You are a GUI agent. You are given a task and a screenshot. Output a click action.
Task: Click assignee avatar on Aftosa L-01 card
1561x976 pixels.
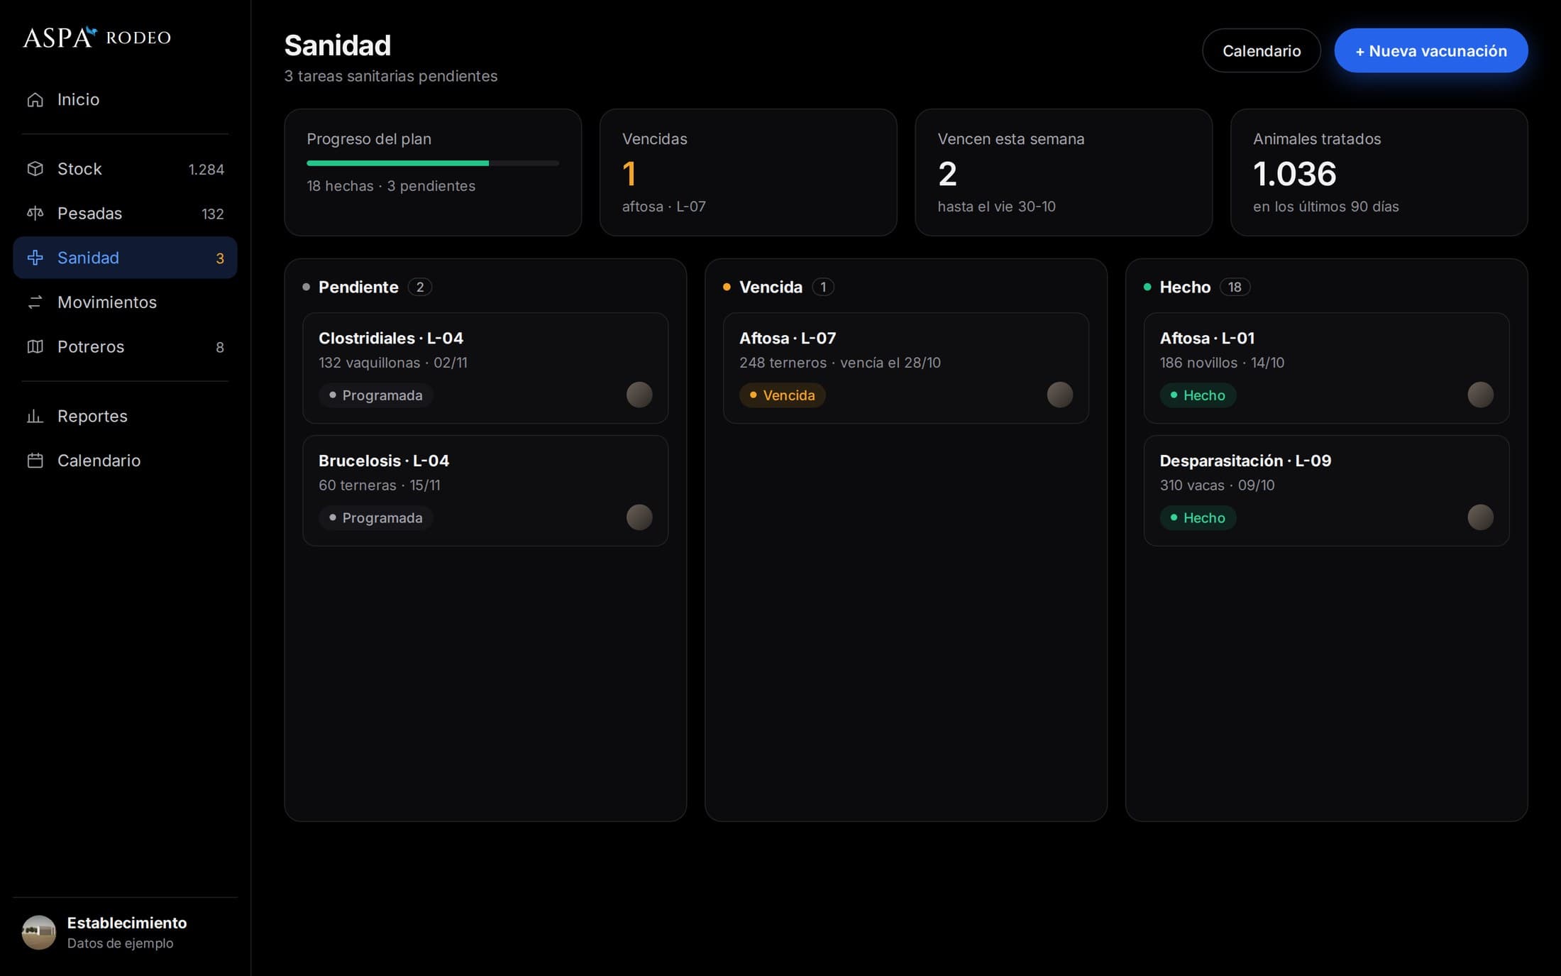coord(1481,395)
